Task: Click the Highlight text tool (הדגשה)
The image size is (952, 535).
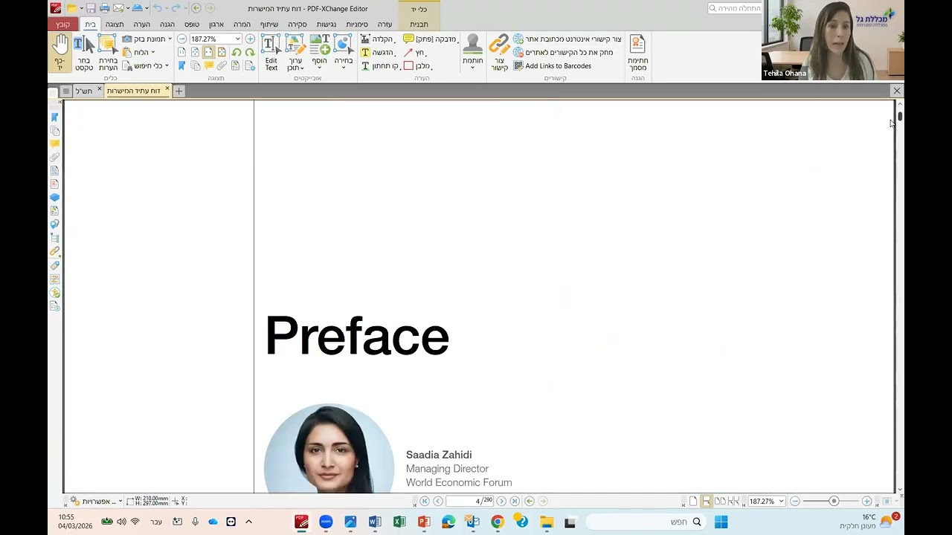Action: tap(377, 53)
